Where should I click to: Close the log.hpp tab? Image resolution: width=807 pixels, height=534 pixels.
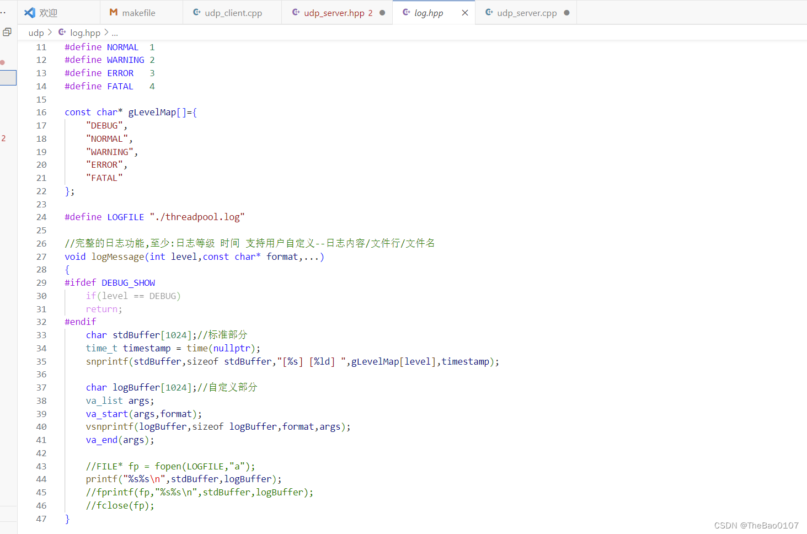point(465,13)
